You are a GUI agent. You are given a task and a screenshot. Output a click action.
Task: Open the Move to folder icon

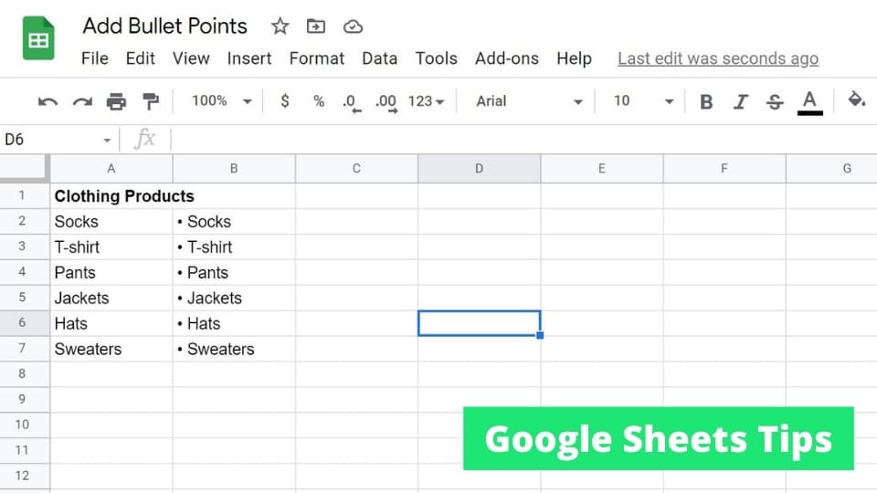point(316,26)
